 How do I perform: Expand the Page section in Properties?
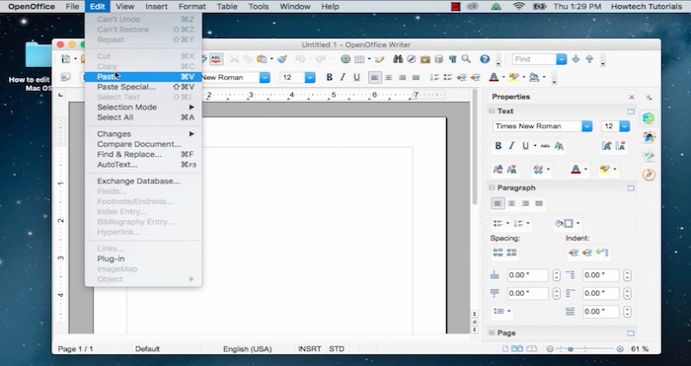click(x=492, y=333)
